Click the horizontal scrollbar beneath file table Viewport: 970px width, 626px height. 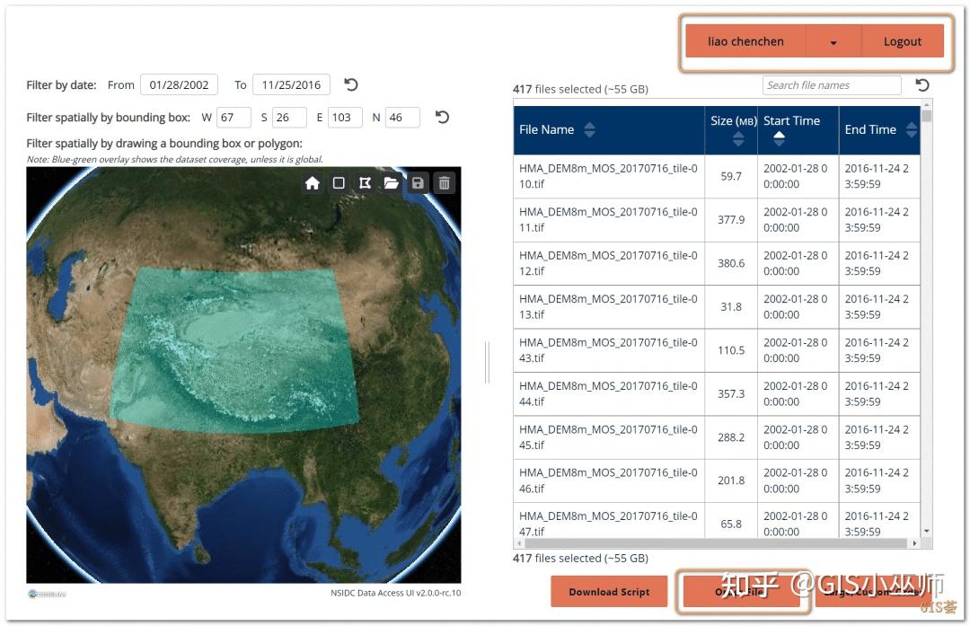717,543
